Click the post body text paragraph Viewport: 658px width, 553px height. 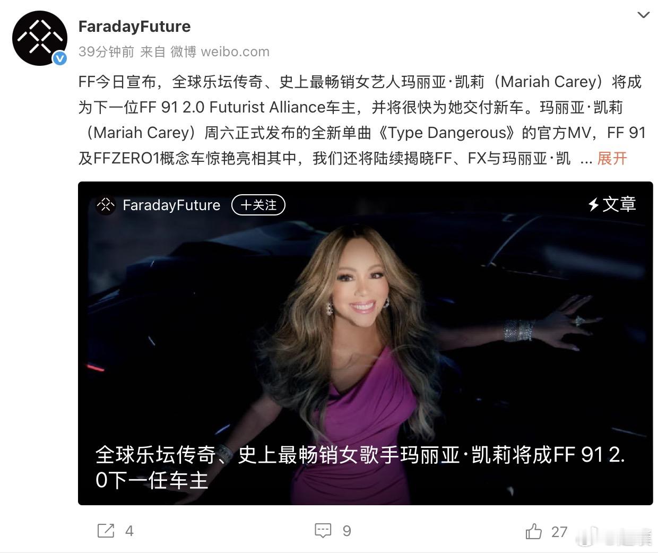click(362, 120)
